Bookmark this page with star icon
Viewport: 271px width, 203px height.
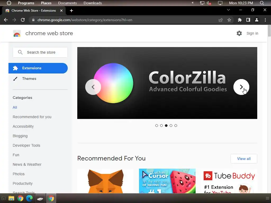[x=229, y=20]
